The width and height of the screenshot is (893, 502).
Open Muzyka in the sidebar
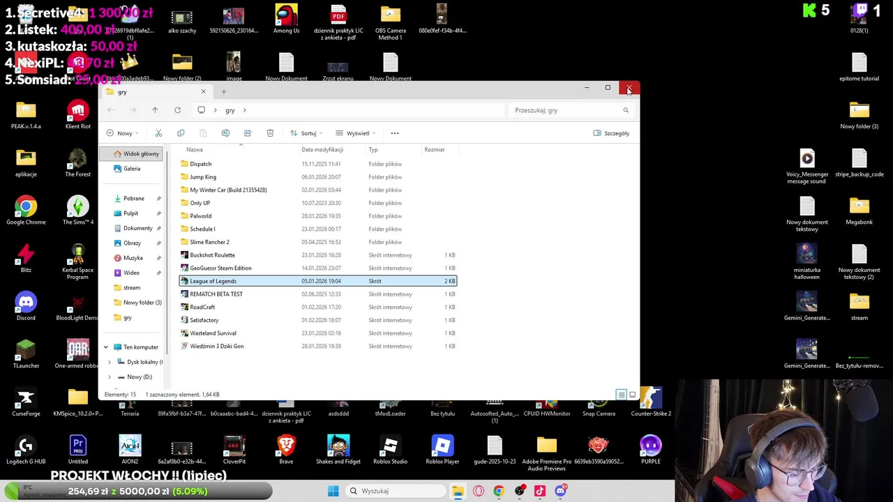pos(133,258)
